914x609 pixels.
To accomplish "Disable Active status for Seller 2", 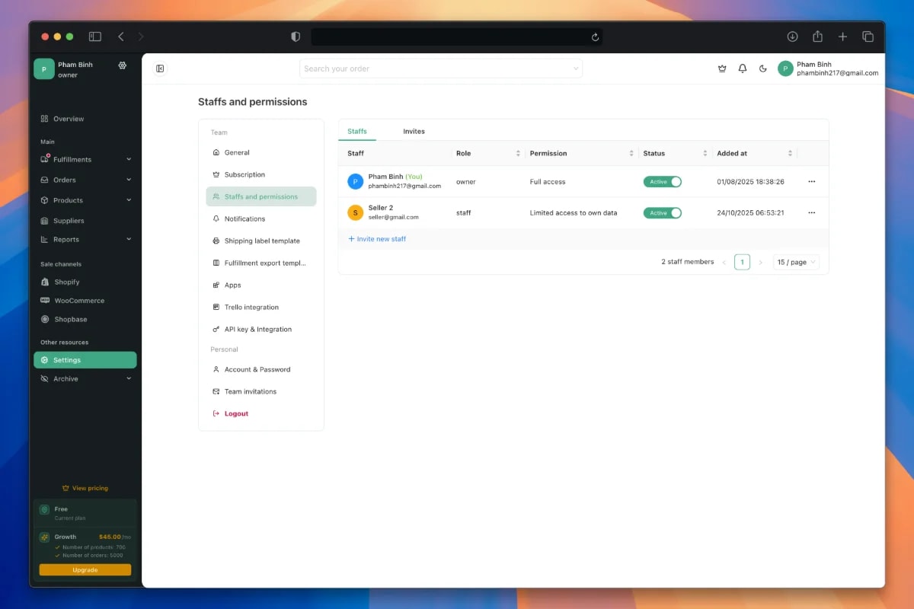I will coord(662,212).
